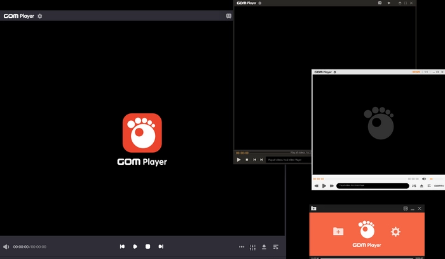This screenshot has width=445, height=259.
Task: Switch skin mode in orange mini player
Action: tap(406, 209)
